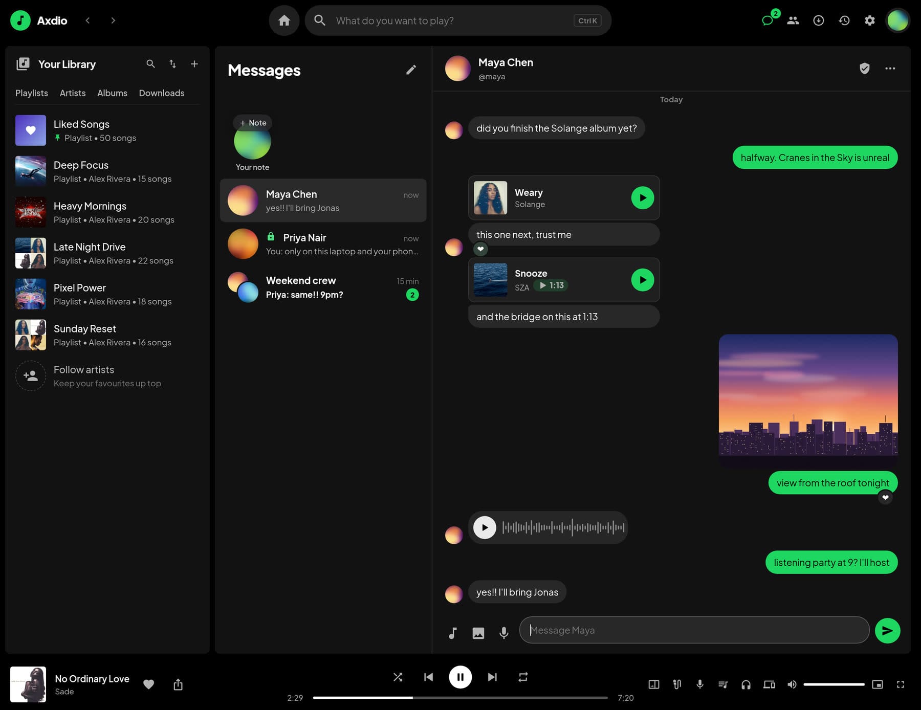Attach an image to the message
921x710 pixels.
coord(478,633)
